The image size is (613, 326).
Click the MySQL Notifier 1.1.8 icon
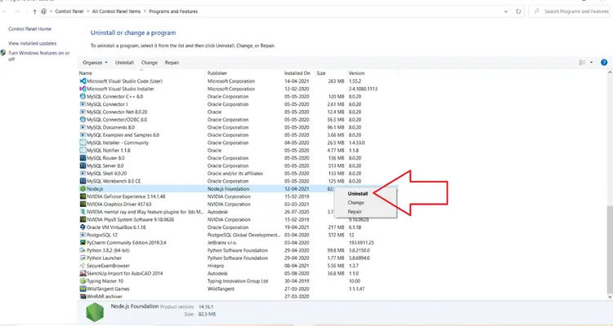[83, 150]
